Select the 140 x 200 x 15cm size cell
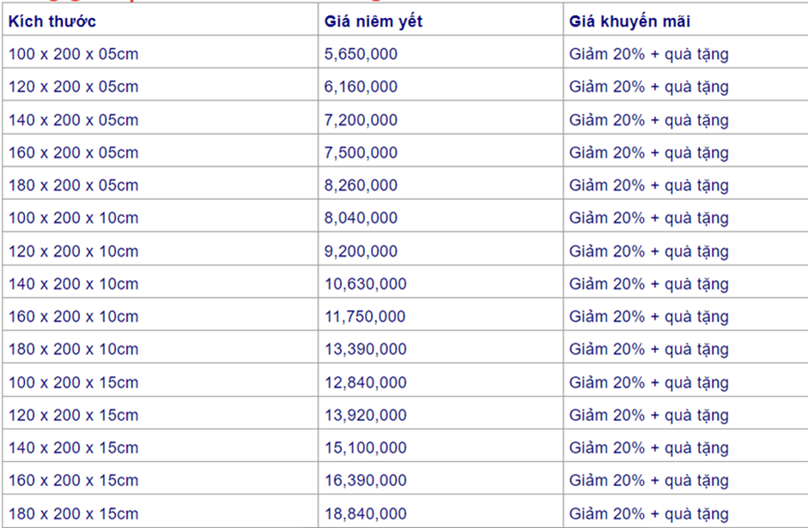 [73, 448]
